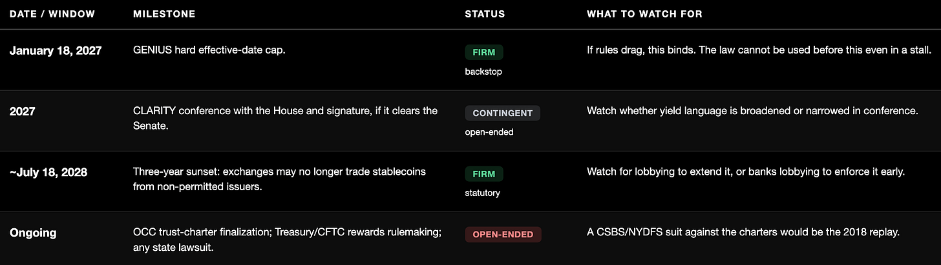The width and height of the screenshot is (941, 265).
Task: Click the CSBS/NYDFS suit watch note
Action: 743,233
